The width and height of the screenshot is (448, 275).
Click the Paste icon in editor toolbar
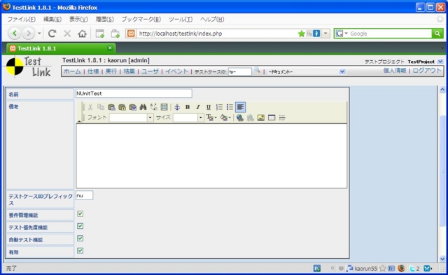[x=111, y=107]
